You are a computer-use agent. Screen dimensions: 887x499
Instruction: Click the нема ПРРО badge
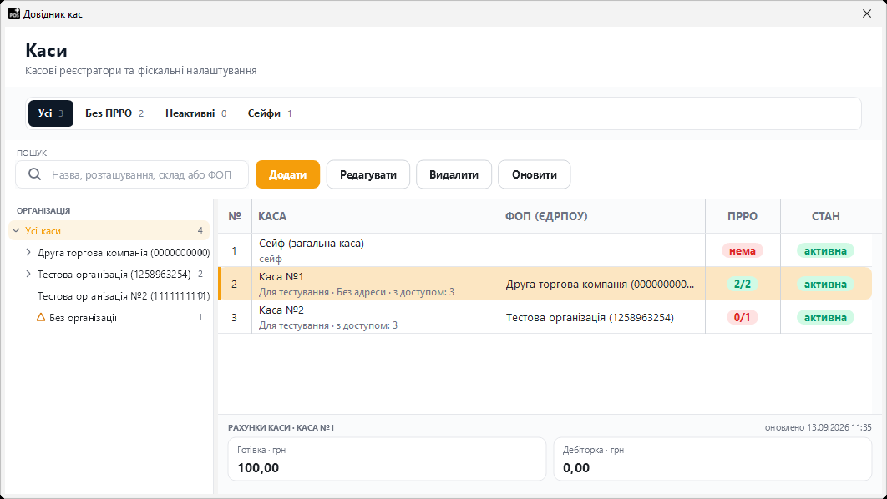[x=743, y=250]
